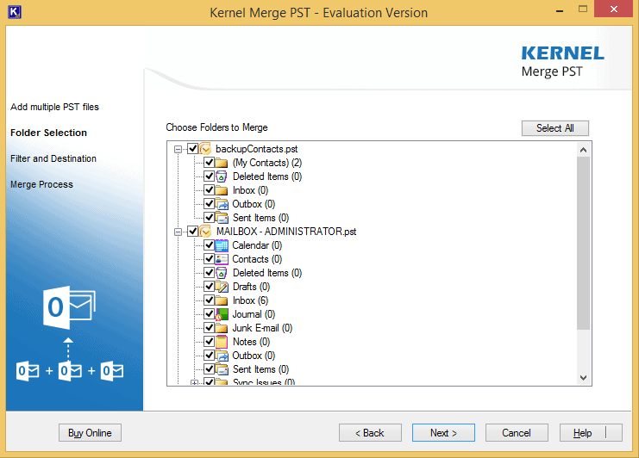
Task: Click the MAILBOX - ADMINISTRATOR.pst file icon
Action: [x=205, y=232]
